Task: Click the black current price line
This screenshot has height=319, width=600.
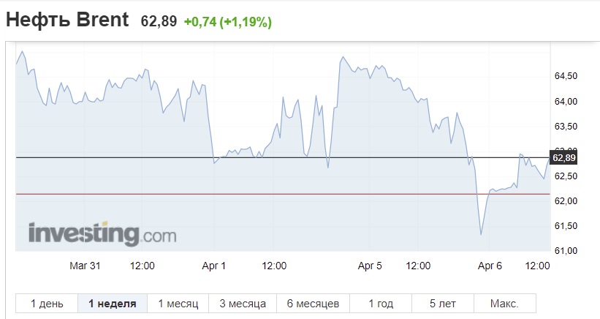Action: pyautogui.click(x=282, y=157)
